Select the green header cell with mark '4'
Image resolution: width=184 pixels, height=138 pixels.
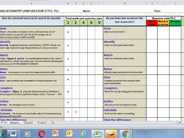point(83,23)
